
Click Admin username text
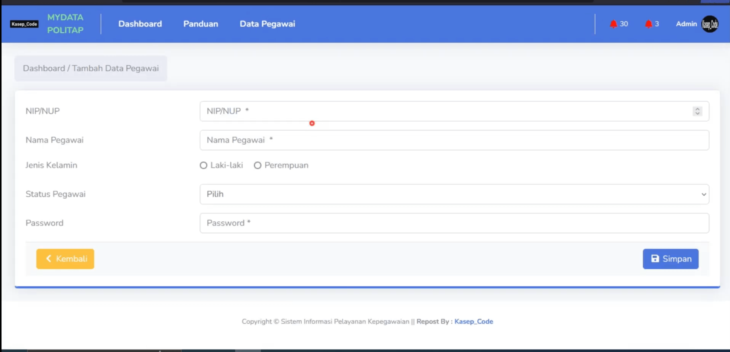pos(686,24)
